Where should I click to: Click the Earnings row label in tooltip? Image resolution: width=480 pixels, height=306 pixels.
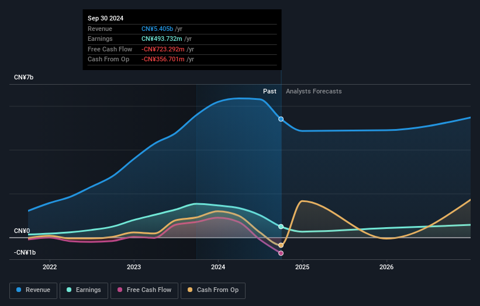[x=100, y=39]
